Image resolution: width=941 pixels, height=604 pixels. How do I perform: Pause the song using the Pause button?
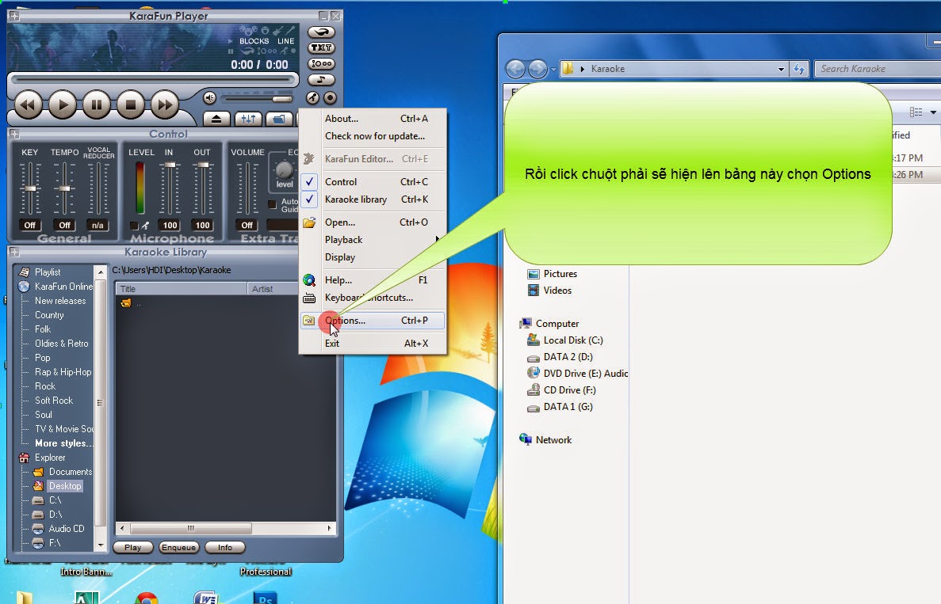pos(97,104)
